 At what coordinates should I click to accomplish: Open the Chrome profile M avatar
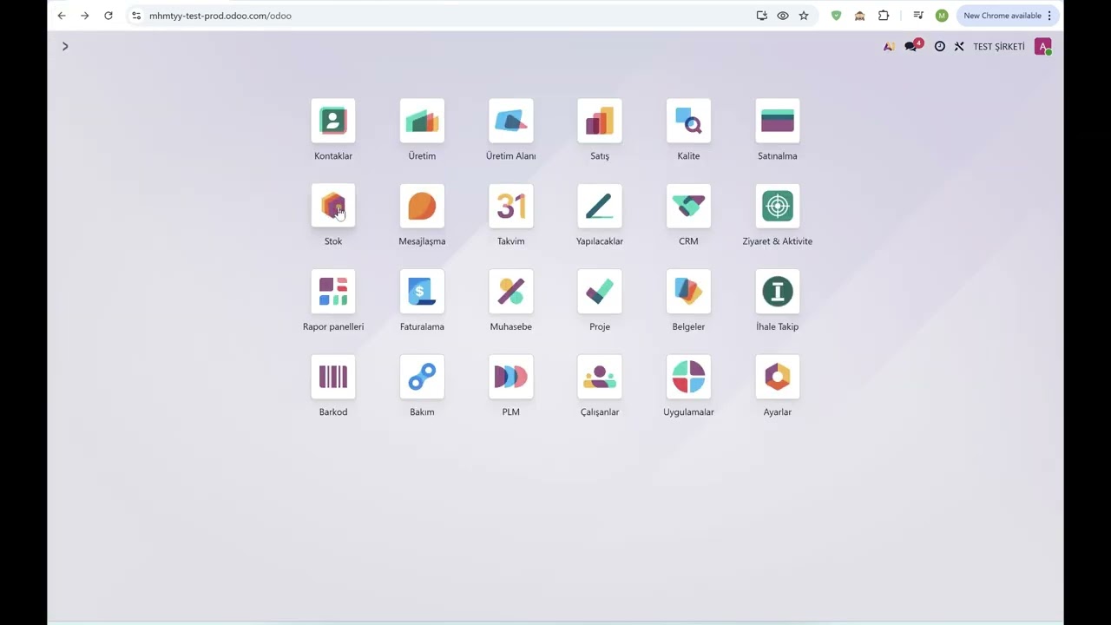[x=942, y=16]
